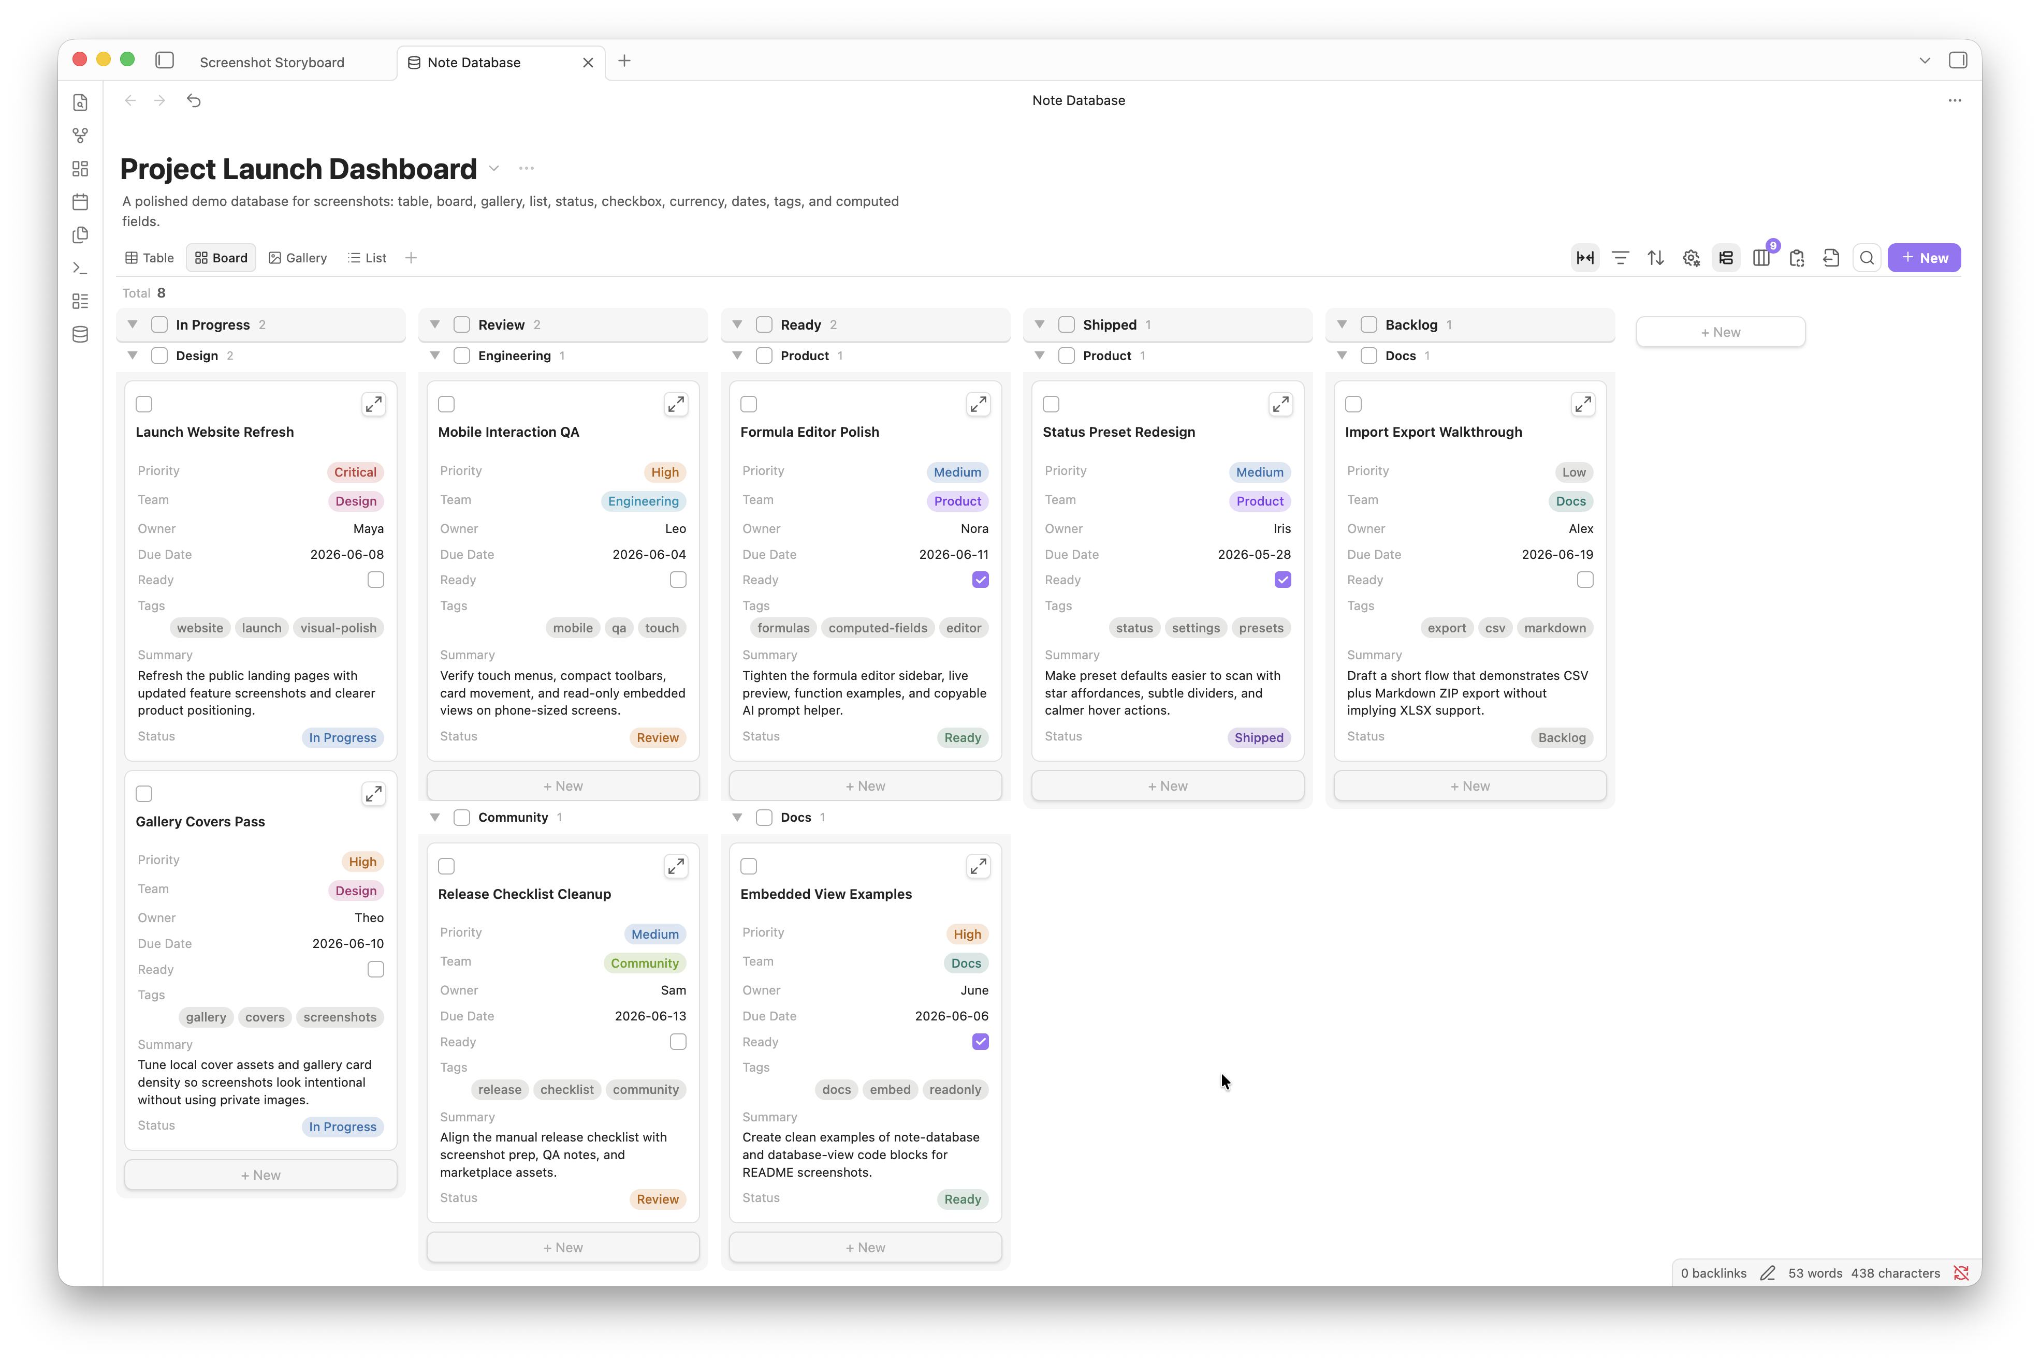
Task: Open the right sidebar toggle icon
Action: click(1957, 60)
